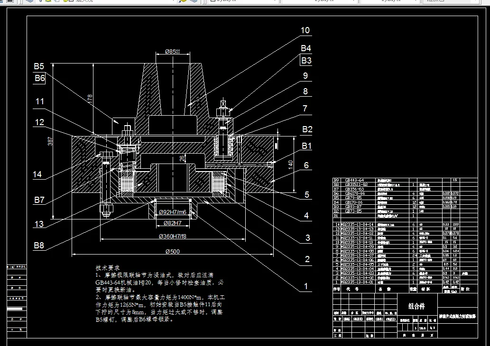
Task: Click the layers icon left of the color control
Action: [194, 2]
